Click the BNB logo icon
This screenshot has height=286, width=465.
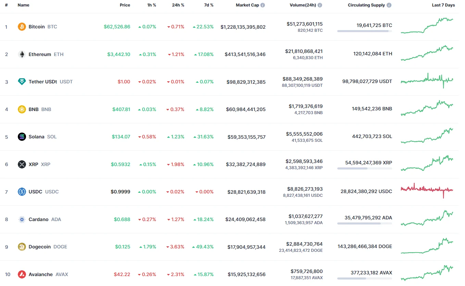[22, 109]
